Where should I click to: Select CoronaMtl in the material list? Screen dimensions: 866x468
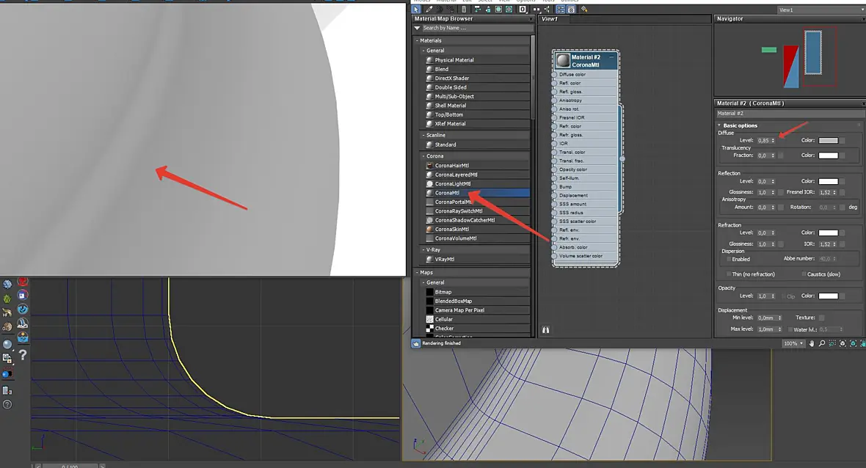coord(477,193)
